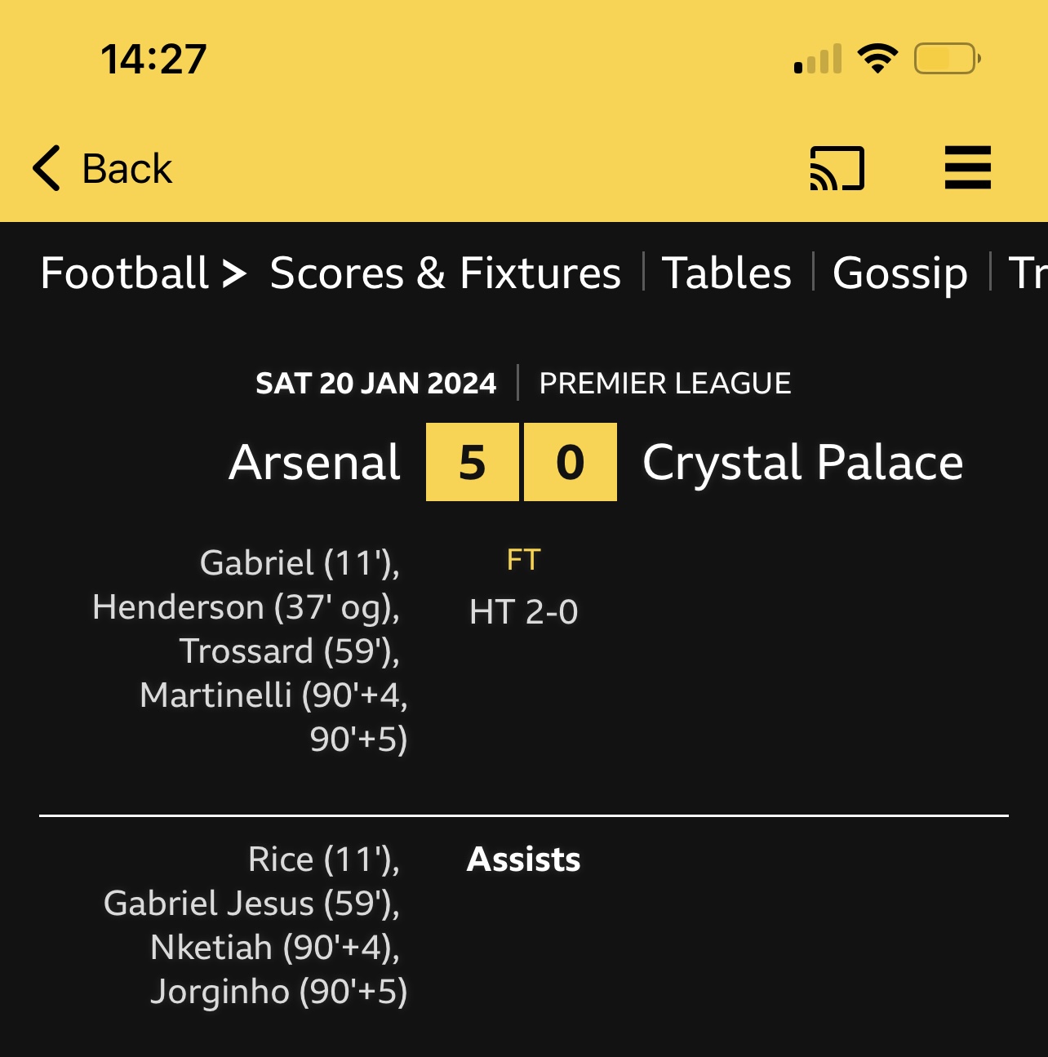This screenshot has height=1057, width=1048.
Task: Select the partially visible tab after Gossip
Action: [1027, 273]
